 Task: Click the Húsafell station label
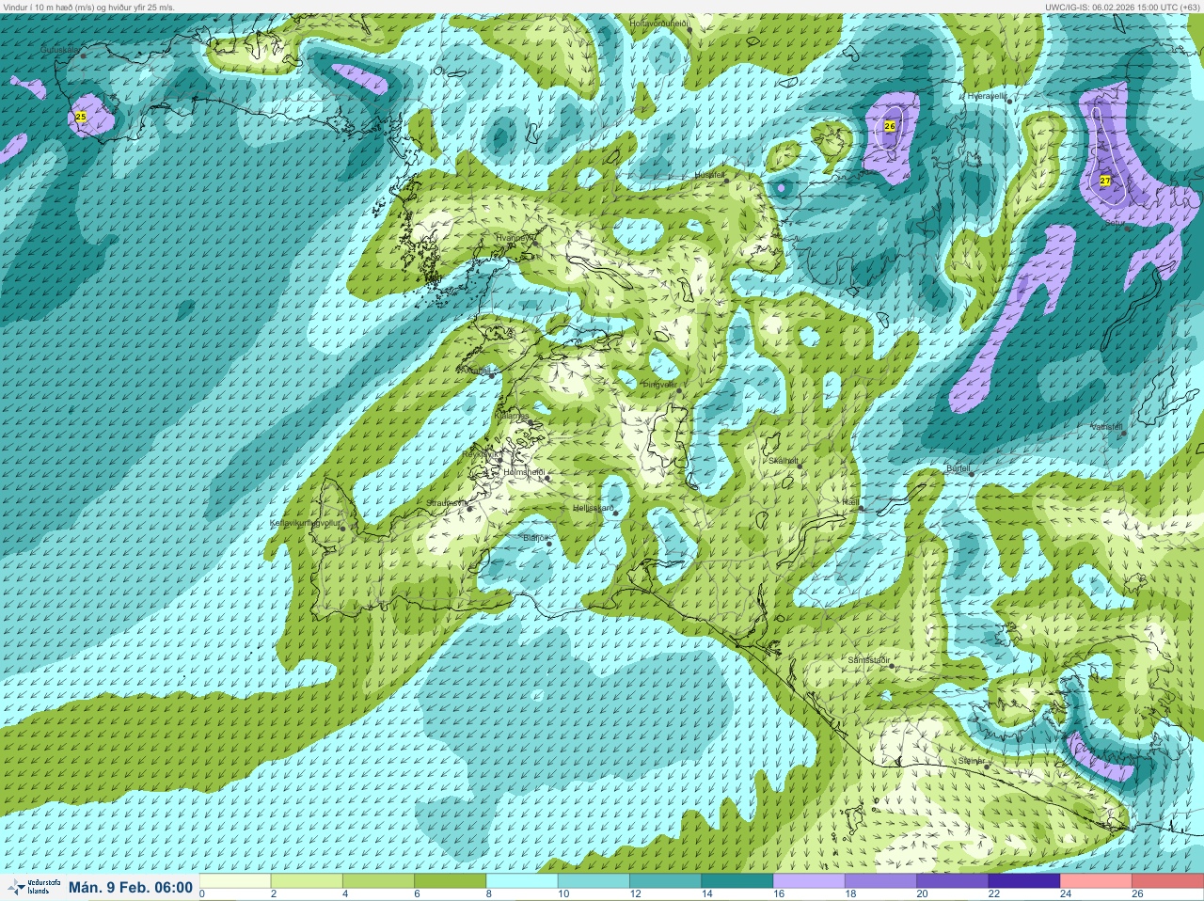pos(709,175)
